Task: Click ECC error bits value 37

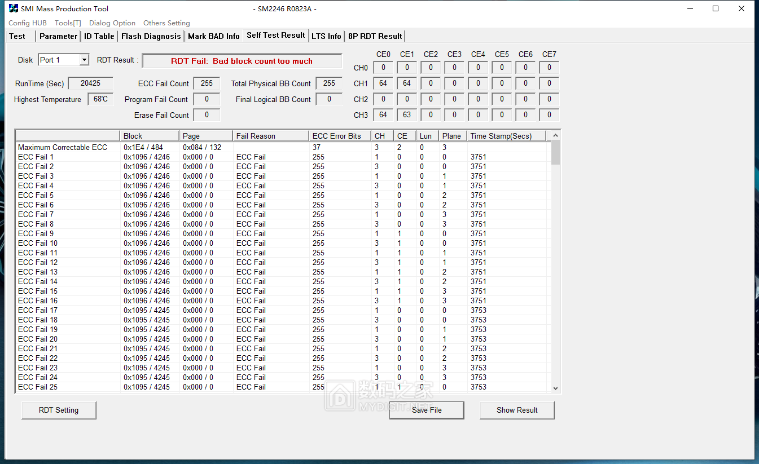Action: pyautogui.click(x=317, y=147)
